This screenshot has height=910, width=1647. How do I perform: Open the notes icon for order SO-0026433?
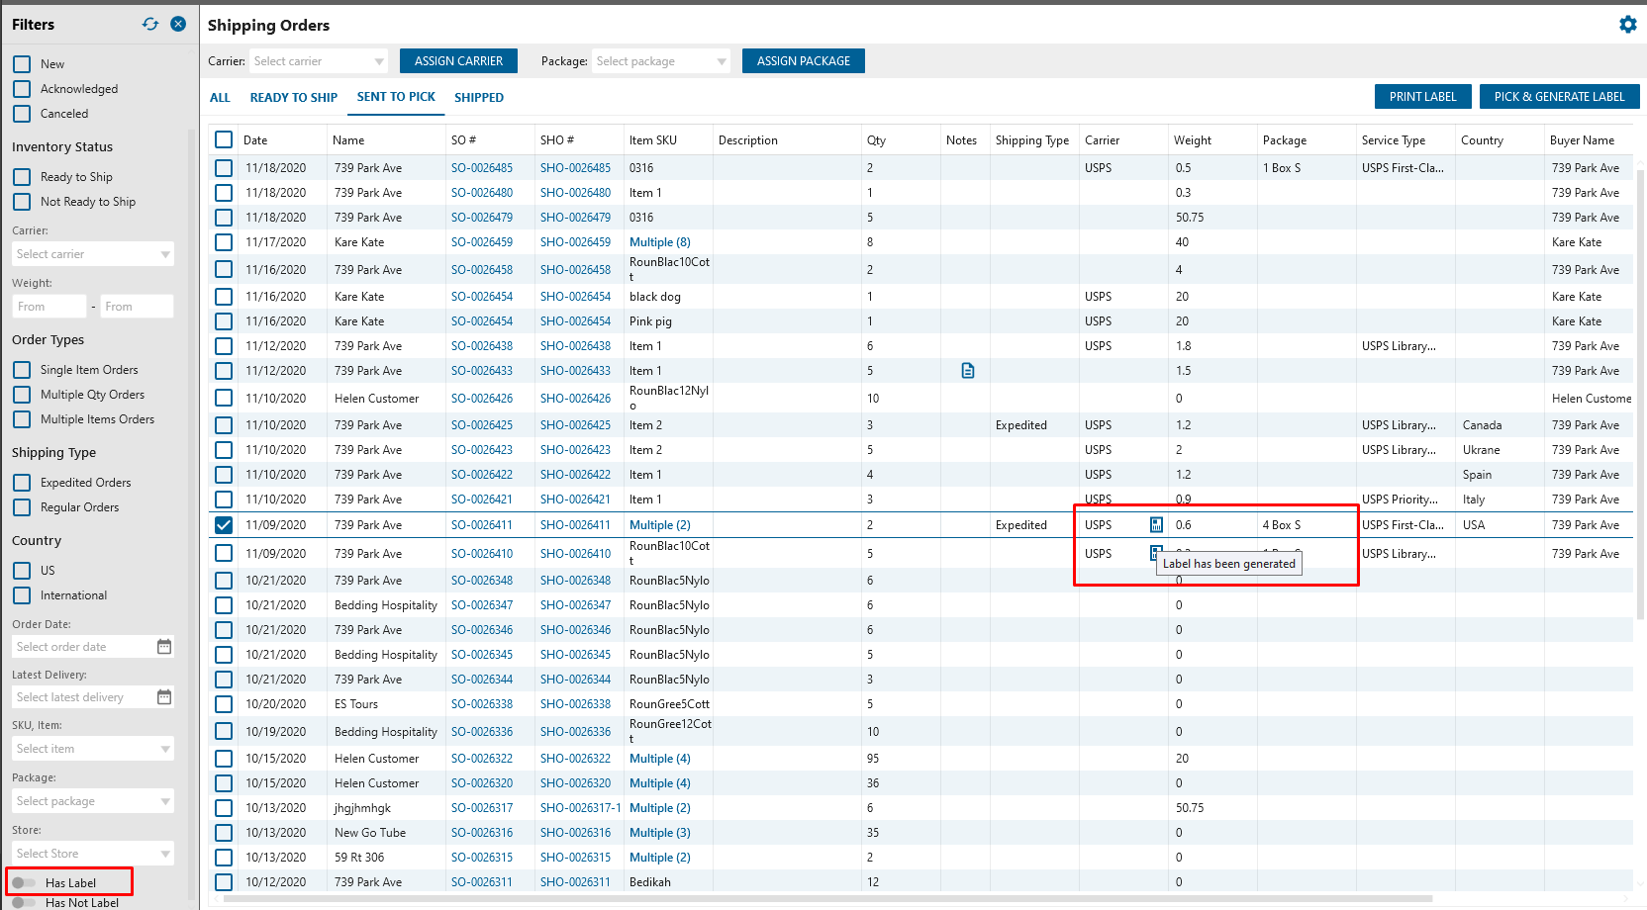(x=967, y=371)
